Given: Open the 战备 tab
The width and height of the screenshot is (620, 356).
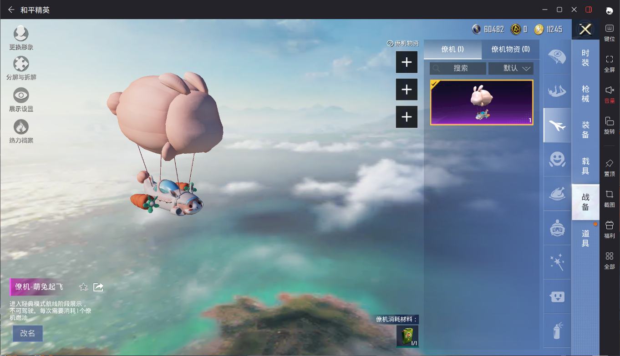Looking at the screenshot, I should coord(585,202).
